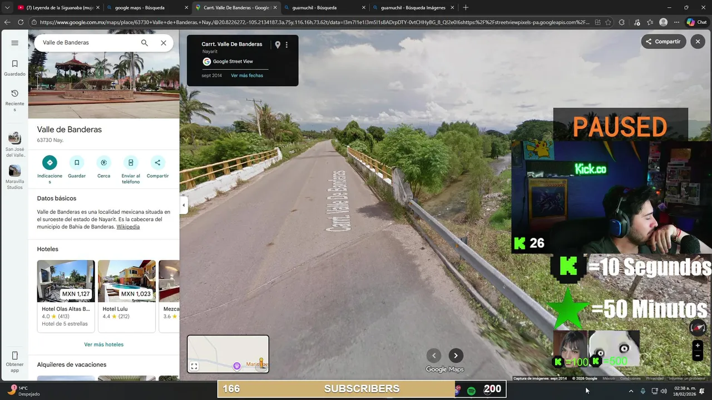Open Maravilla Studios recent place

pos(15,177)
